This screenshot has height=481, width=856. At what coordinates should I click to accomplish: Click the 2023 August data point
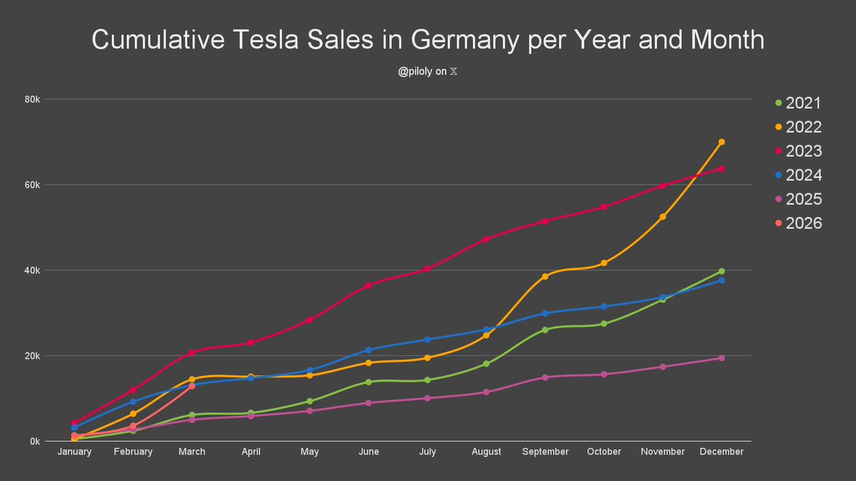486,239
